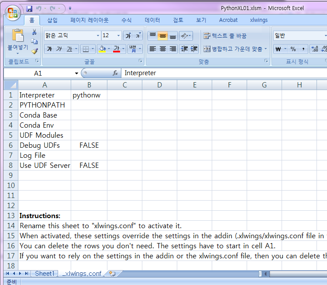Merge and center with 병합하고 가운데 맞춤

233,49
